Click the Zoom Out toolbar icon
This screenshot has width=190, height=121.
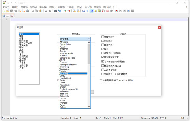[69, 11]
